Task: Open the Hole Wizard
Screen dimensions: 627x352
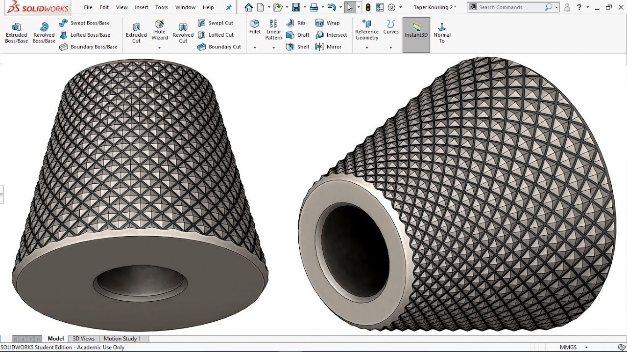Action: point(160,30)
